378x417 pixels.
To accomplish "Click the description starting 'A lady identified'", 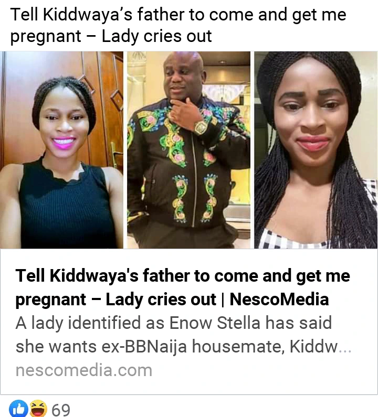I will [x=184, y=335].
